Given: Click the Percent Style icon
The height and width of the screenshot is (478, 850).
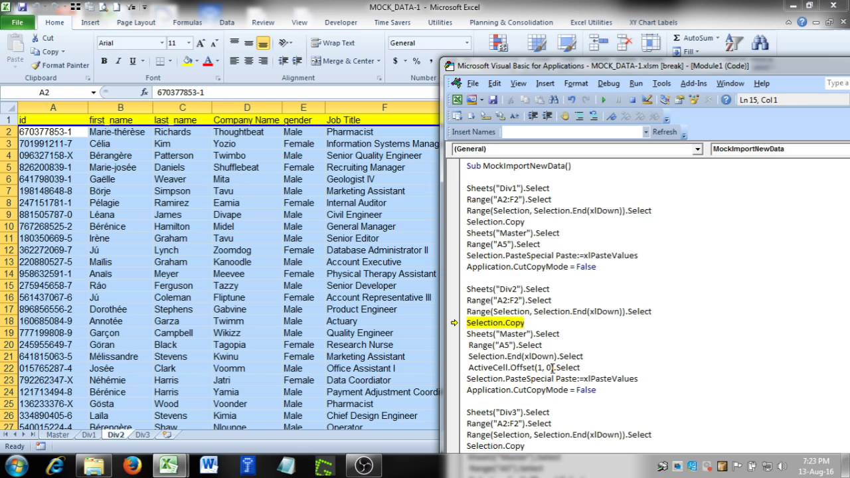Looking at the screenshot, I should (x=416, y=60).
